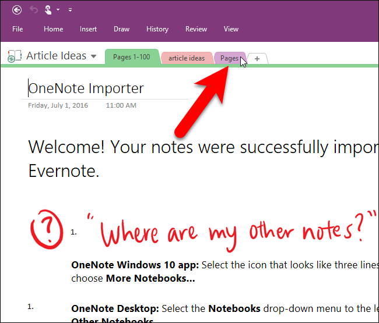Open the Insert ribbon tab
The height and width of the screenshot is (323, 379).
tap(88, 29)
